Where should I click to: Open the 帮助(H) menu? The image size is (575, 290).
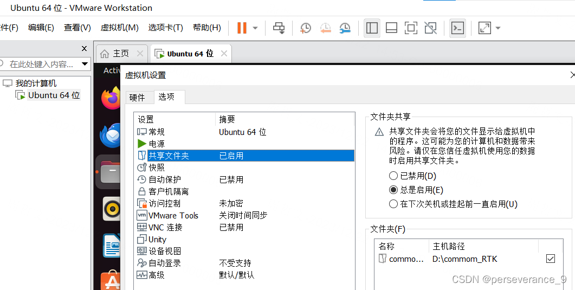pyautogui.click(x=207, y=28)
